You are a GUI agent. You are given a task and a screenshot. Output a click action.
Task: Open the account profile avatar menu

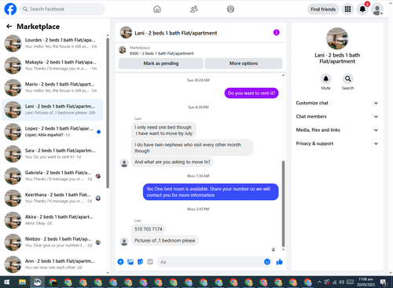tap(377, 9)
